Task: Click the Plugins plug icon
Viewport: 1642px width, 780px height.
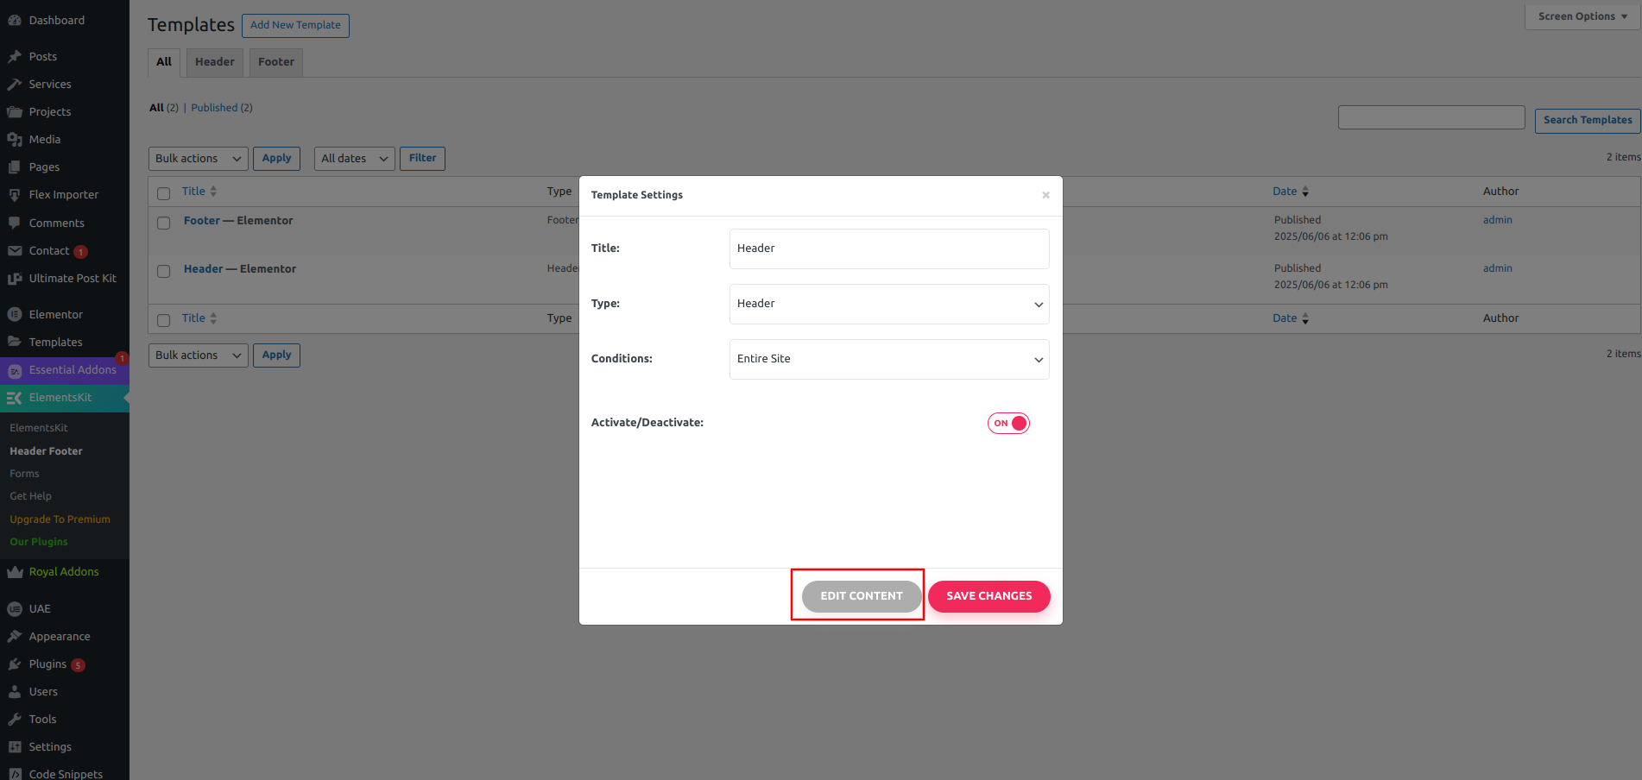Action: (x=15, y=664)
